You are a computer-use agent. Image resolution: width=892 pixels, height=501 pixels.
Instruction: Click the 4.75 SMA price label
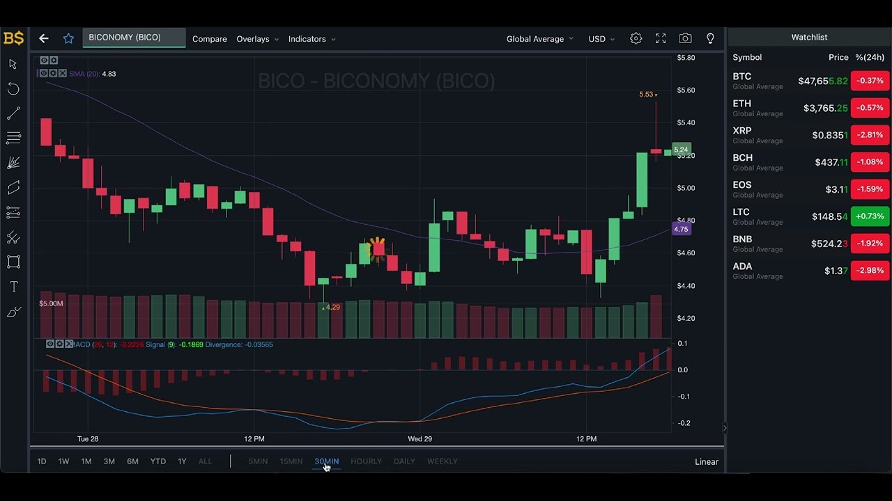(x=681, y=229)
